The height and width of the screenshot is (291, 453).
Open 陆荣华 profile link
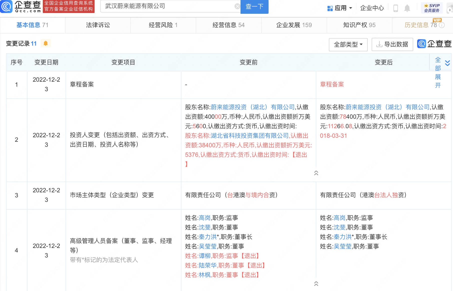click(207, 265)
